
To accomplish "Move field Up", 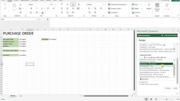I will tap(159, 57).
